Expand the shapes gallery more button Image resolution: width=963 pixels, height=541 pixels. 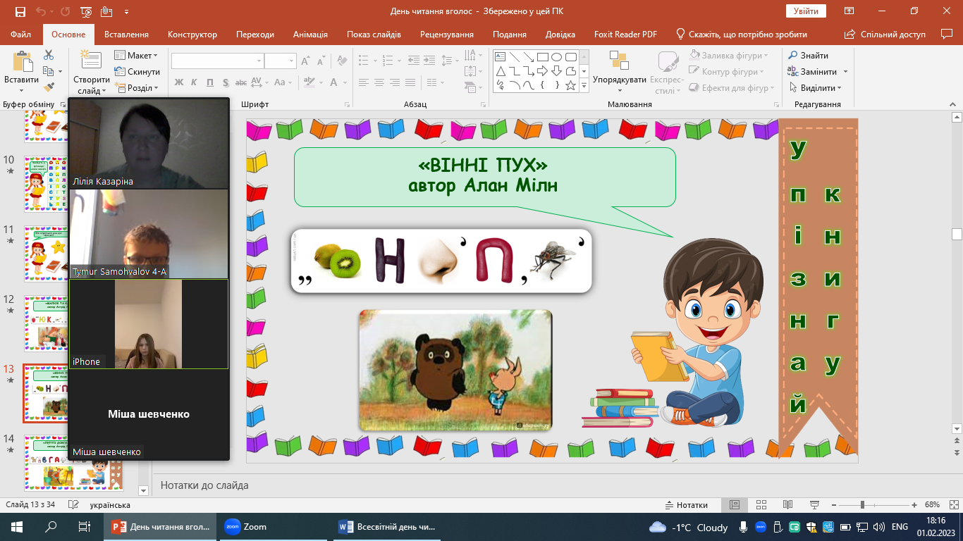(x=584, y=85)
